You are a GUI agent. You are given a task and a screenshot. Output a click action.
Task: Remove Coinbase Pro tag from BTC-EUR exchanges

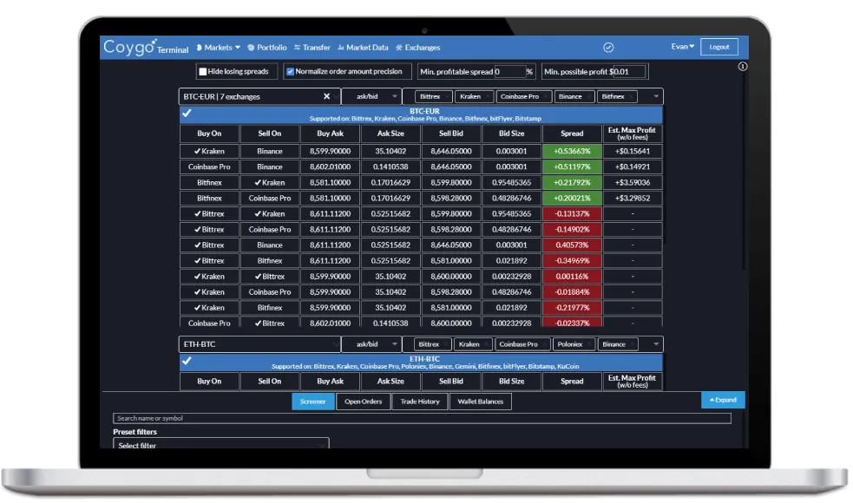point(546,97)
